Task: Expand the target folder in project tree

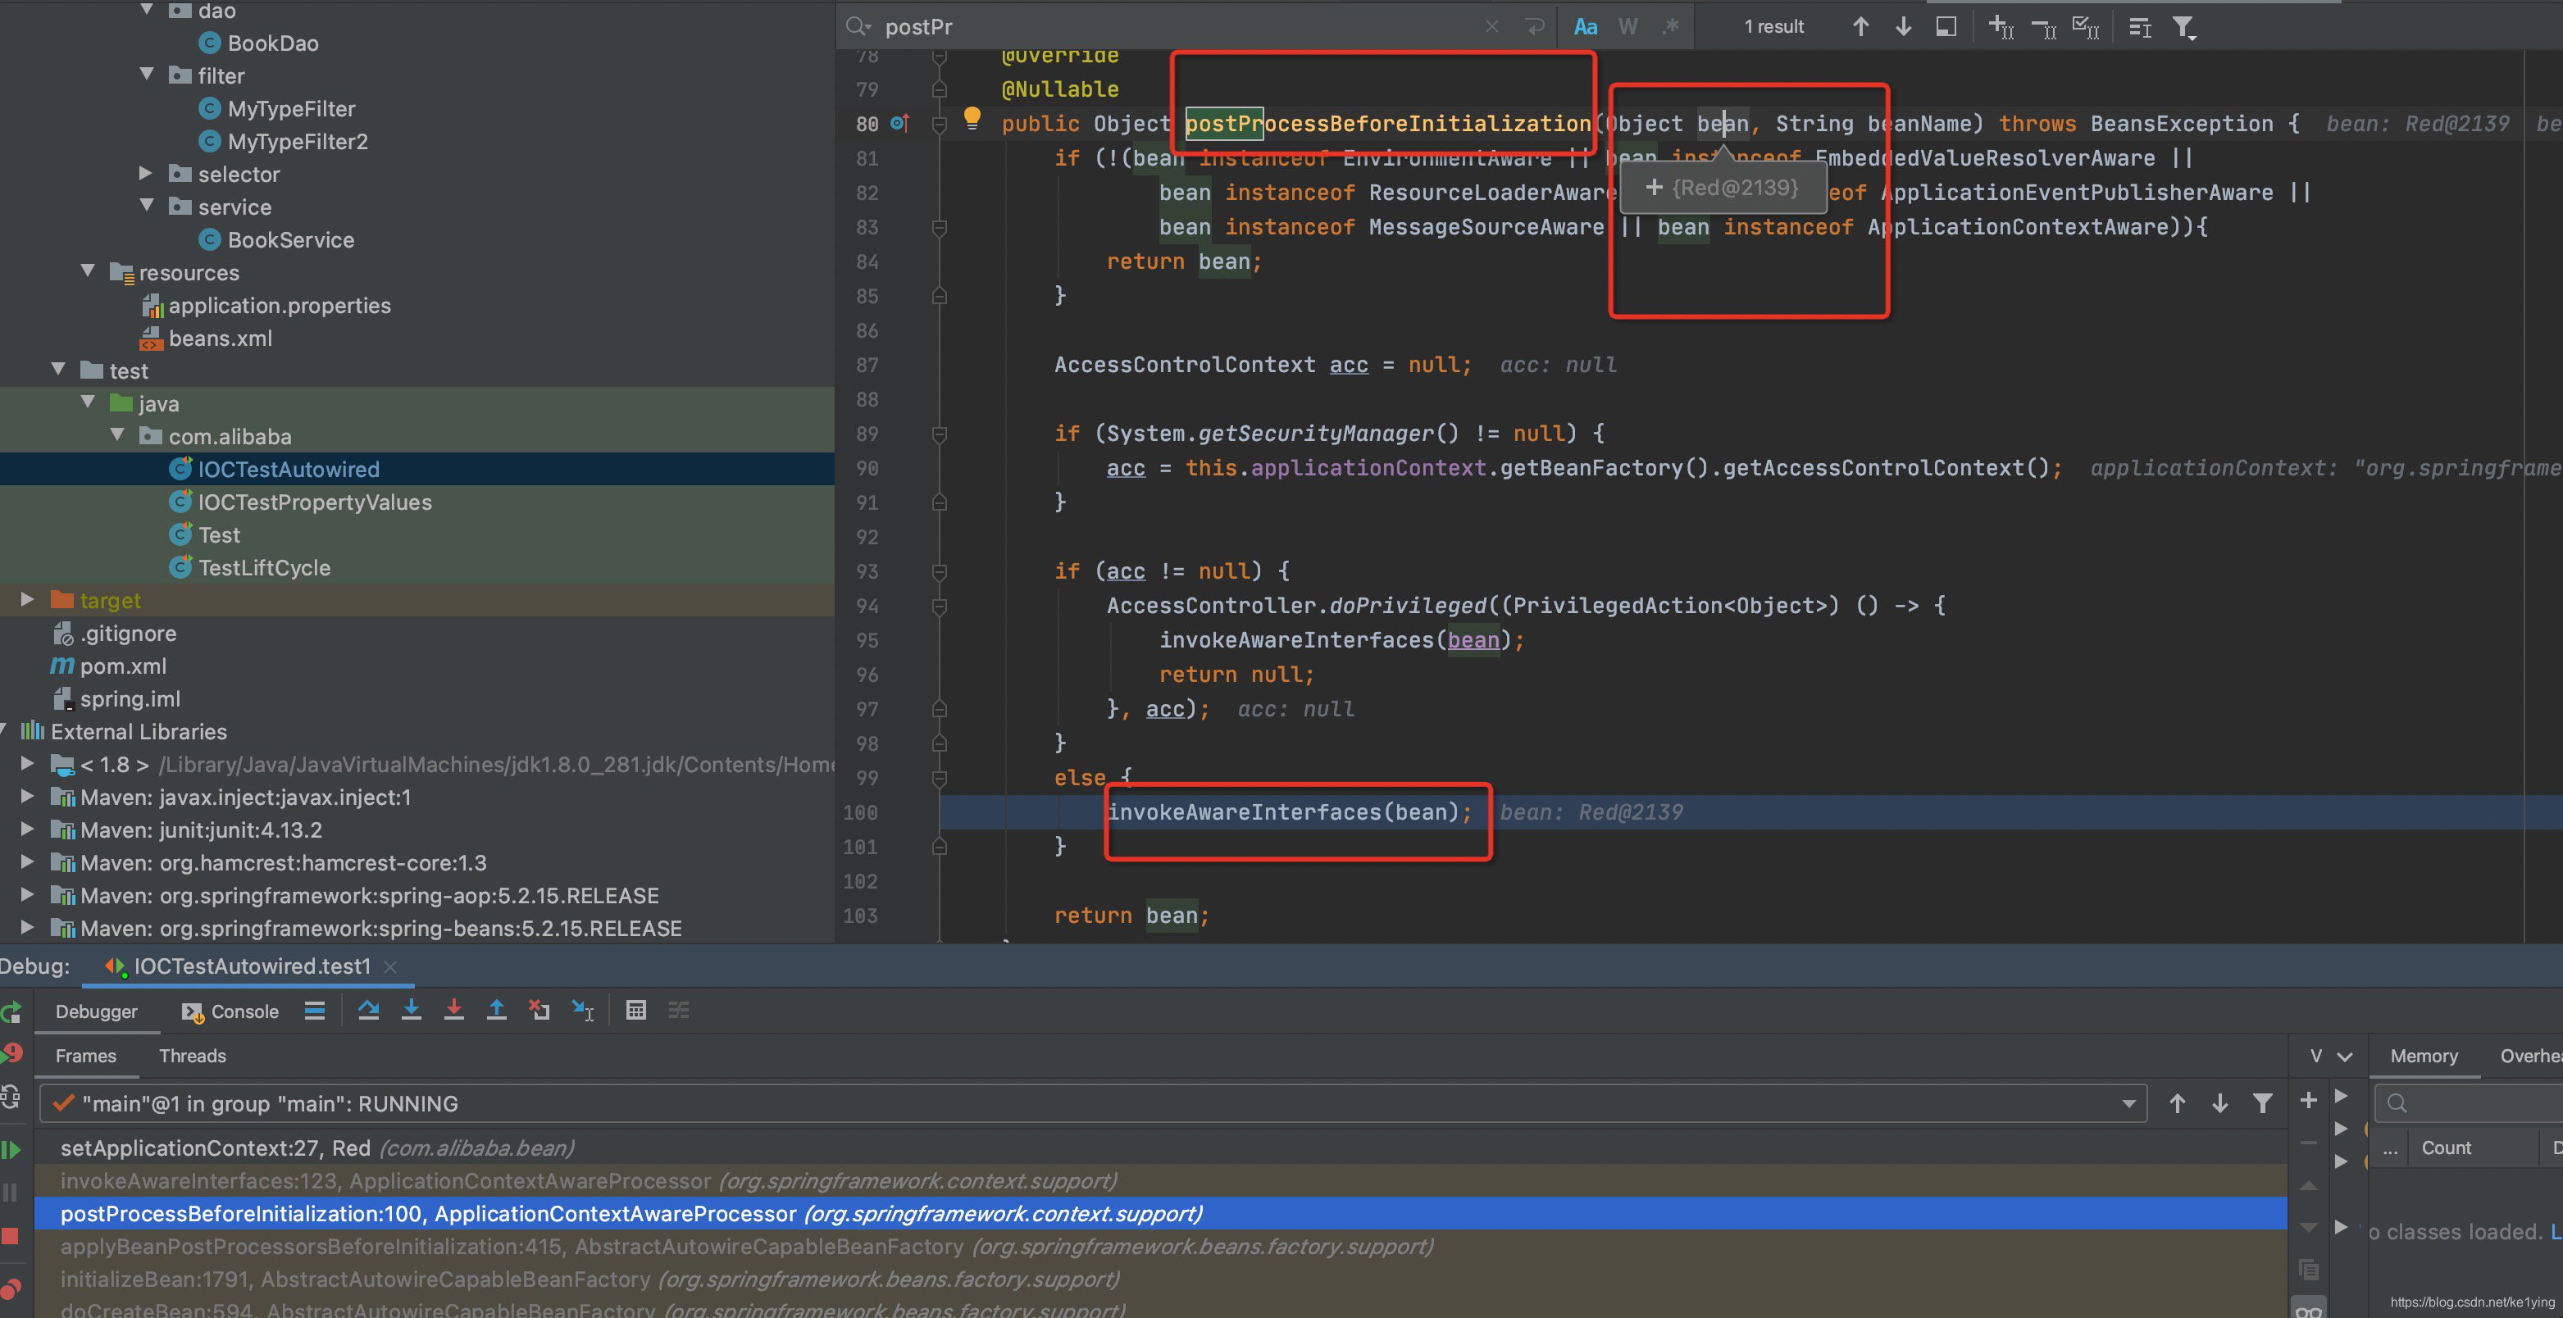Action: coord(28,600)
